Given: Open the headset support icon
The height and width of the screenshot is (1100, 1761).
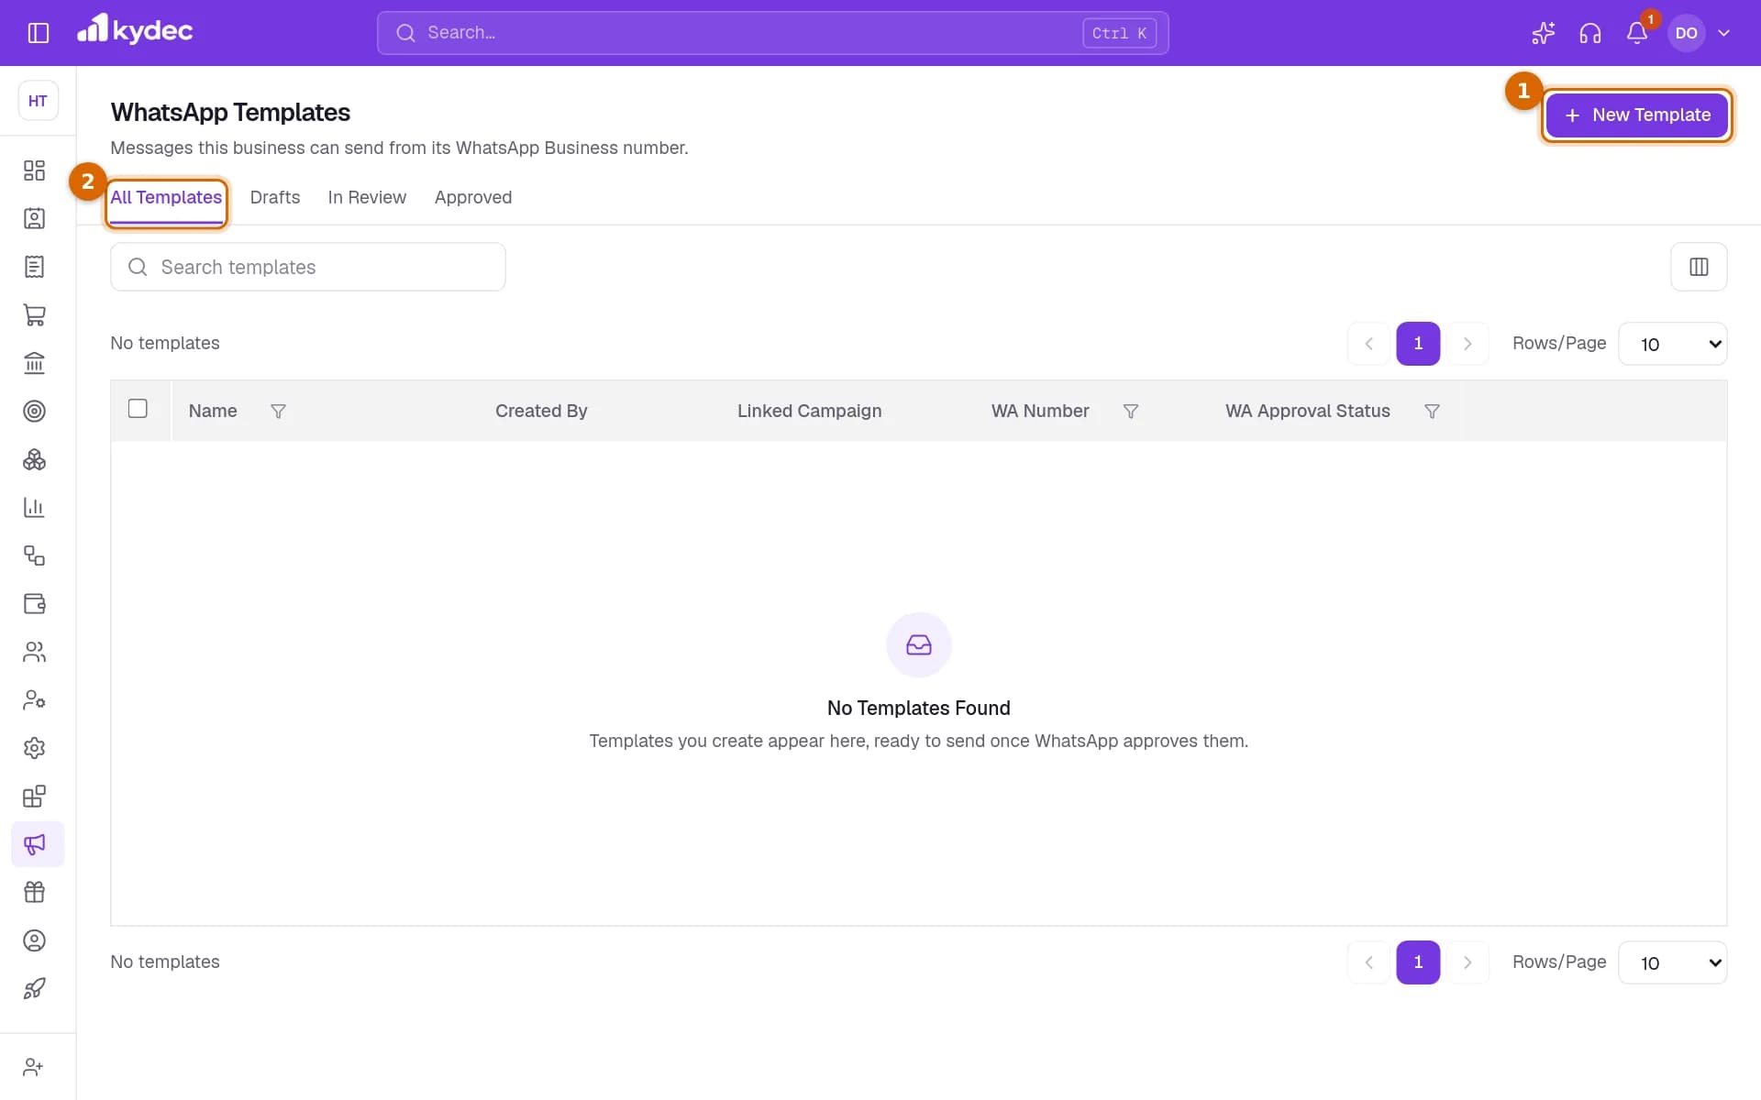Looking at the screenshot, I should coord(1589,33).
